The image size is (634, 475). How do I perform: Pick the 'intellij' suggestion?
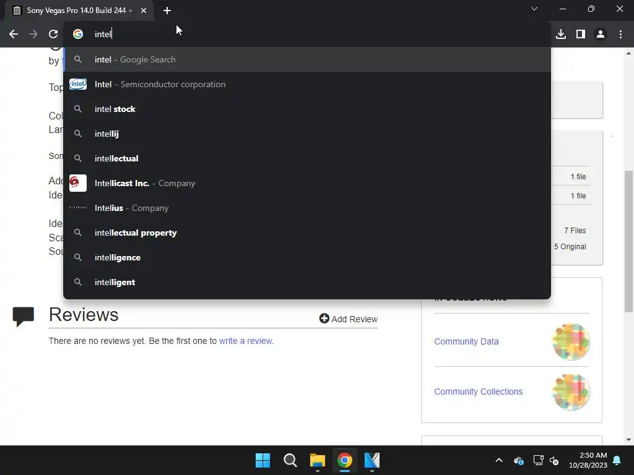pyautogui.click(x=307, y=134)
